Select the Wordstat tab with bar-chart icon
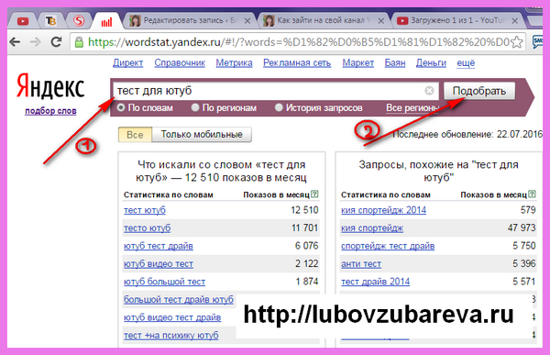This screenshot has width=550, height=355. coord(106,22)
